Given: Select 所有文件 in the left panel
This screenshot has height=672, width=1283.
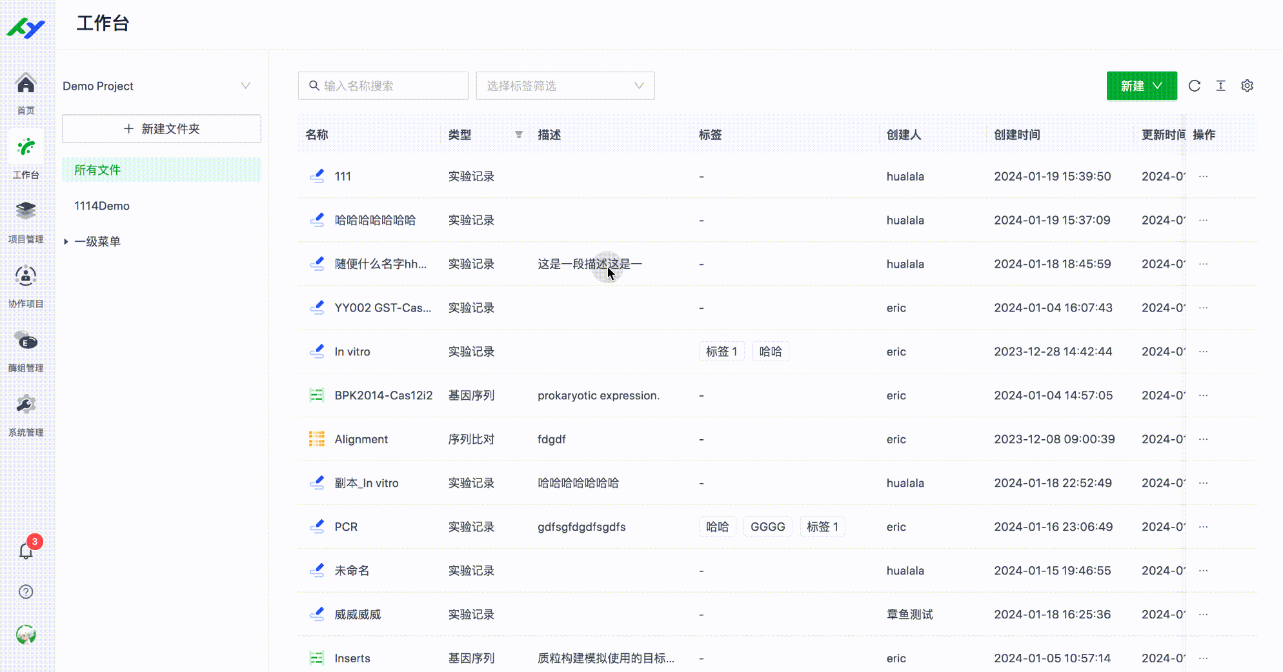Looking at the screenshot, I should [97, 170].
